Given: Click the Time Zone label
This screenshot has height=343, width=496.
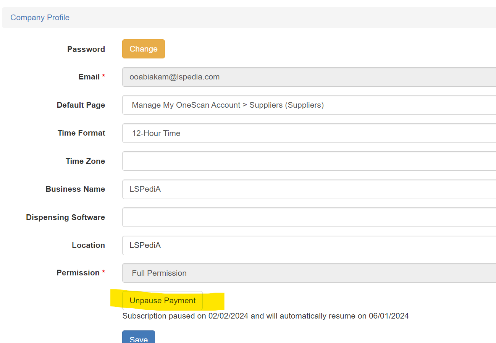Looking at the screenshot, I should click(85, 161).
